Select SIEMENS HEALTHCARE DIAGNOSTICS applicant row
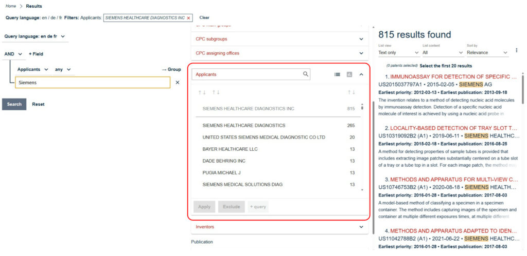Viewport: 527px width, 256px height. pyautogui.click(x=243, y=126)
